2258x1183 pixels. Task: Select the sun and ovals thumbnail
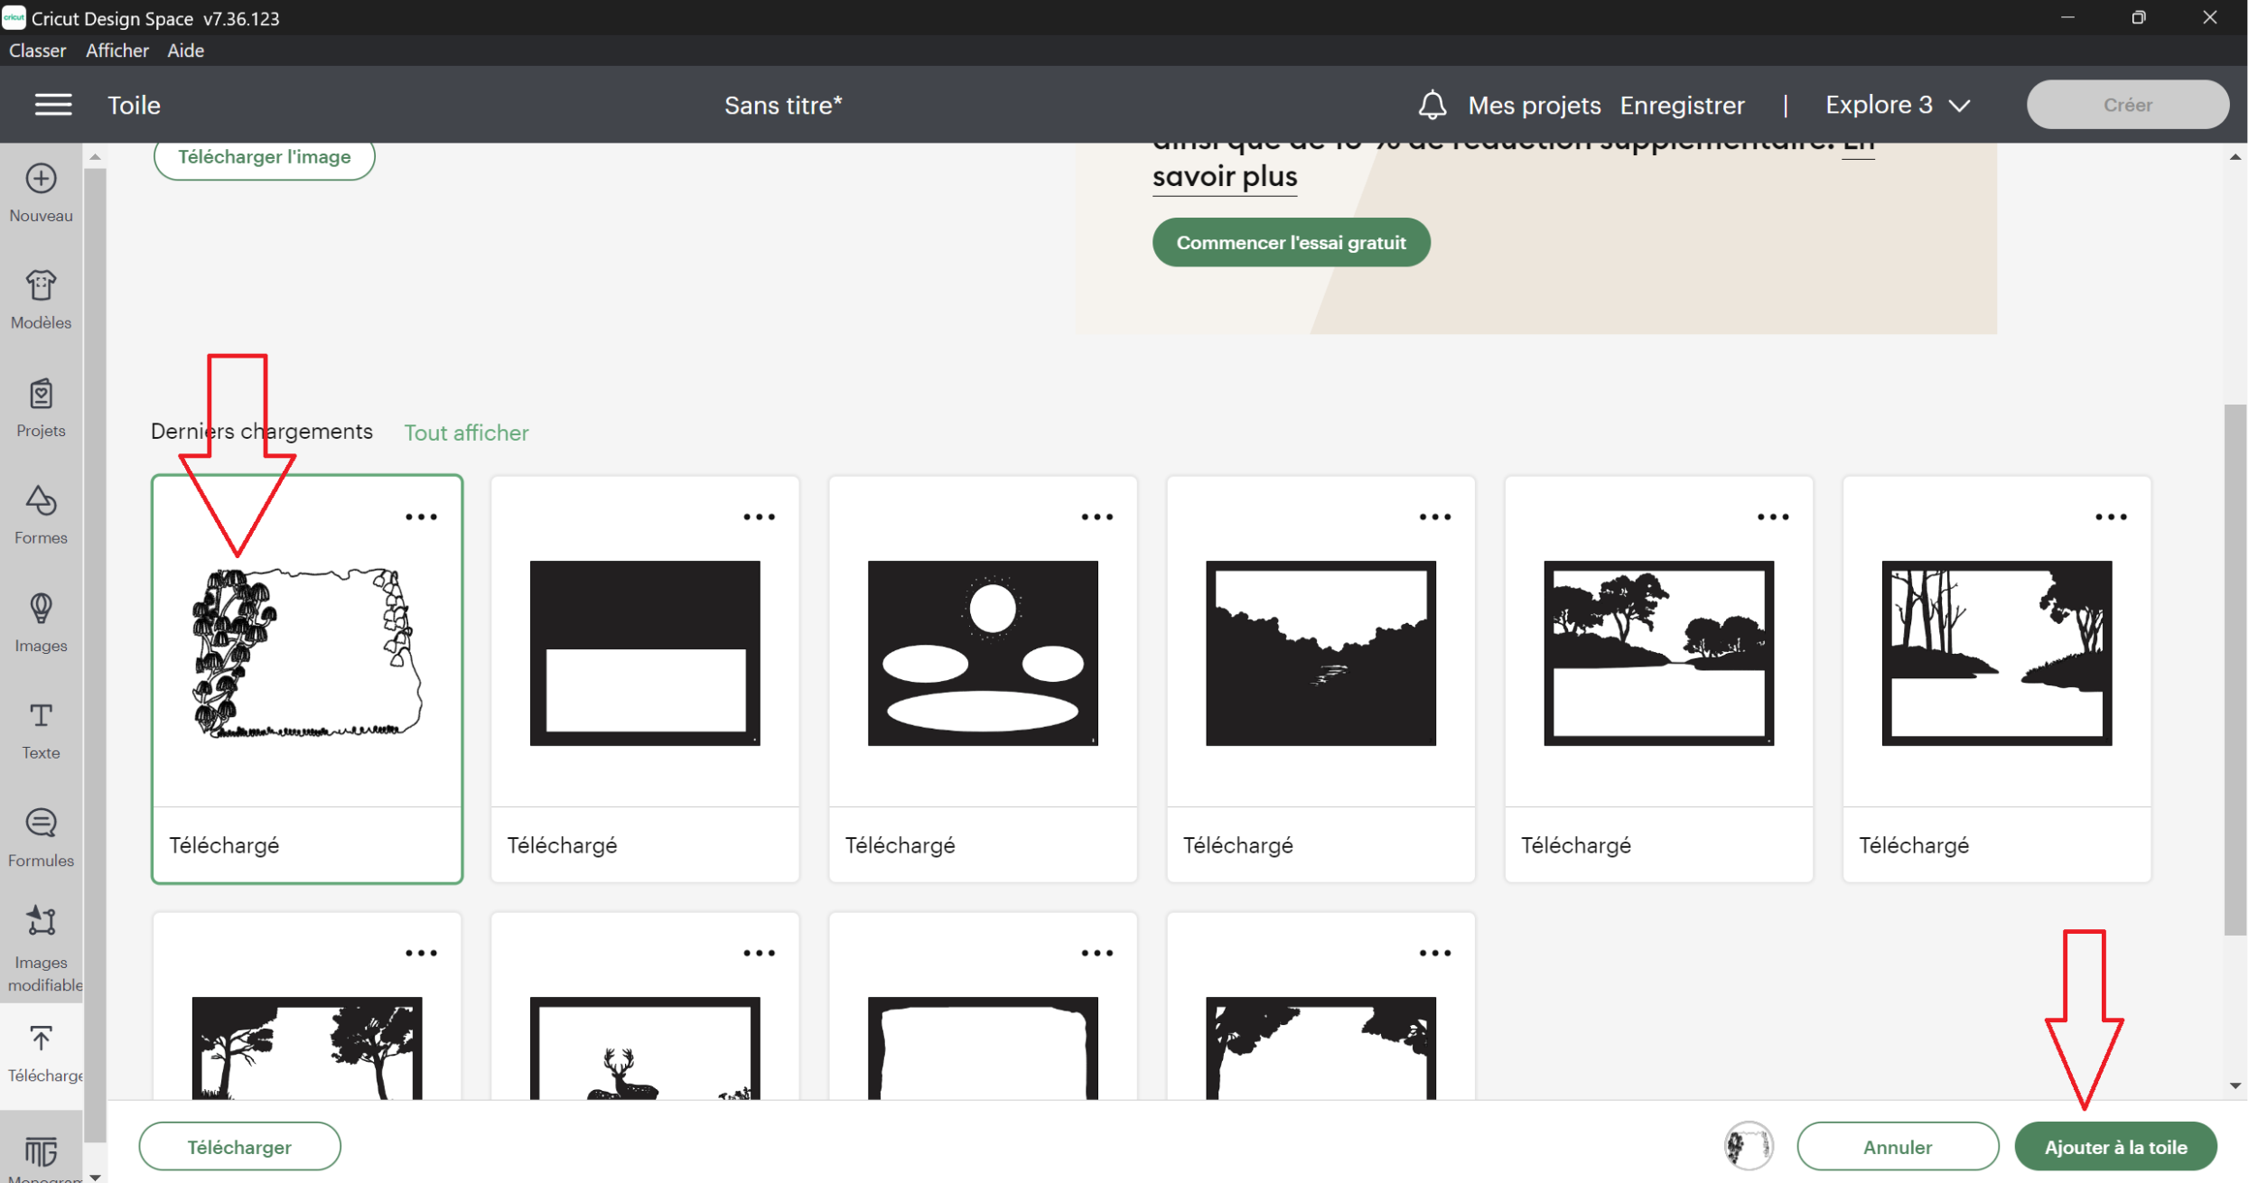point(983,653)
